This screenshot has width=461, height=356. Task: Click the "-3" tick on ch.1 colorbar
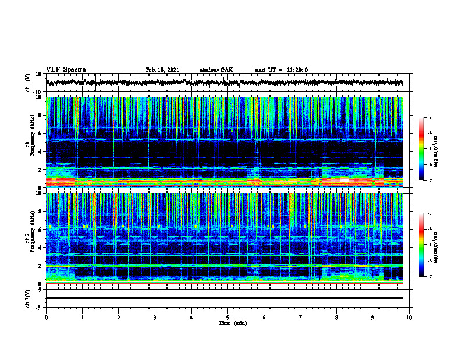[430, 118]
